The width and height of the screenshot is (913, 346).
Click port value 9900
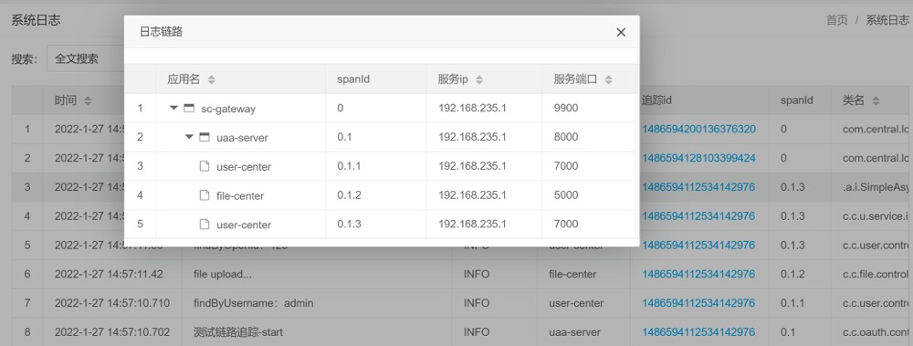[x=566, y=109]
